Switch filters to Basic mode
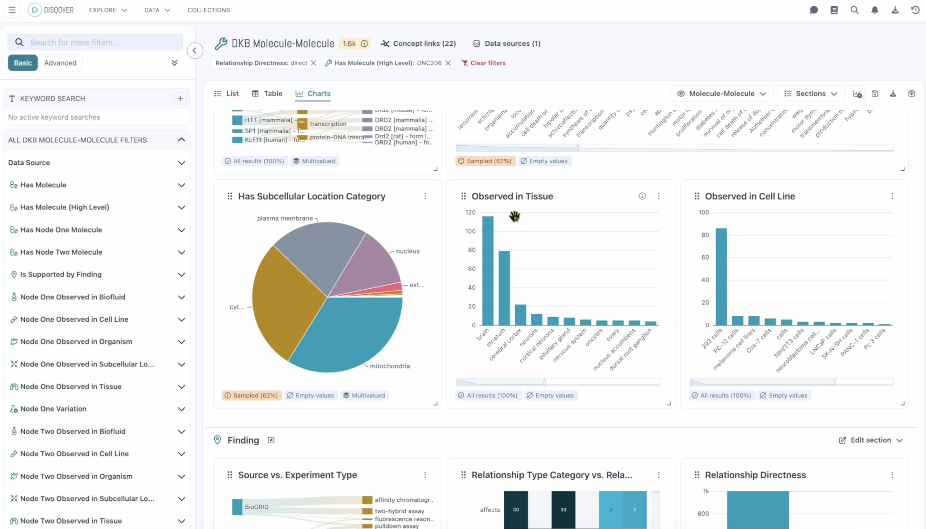 (x=23, y=63)
